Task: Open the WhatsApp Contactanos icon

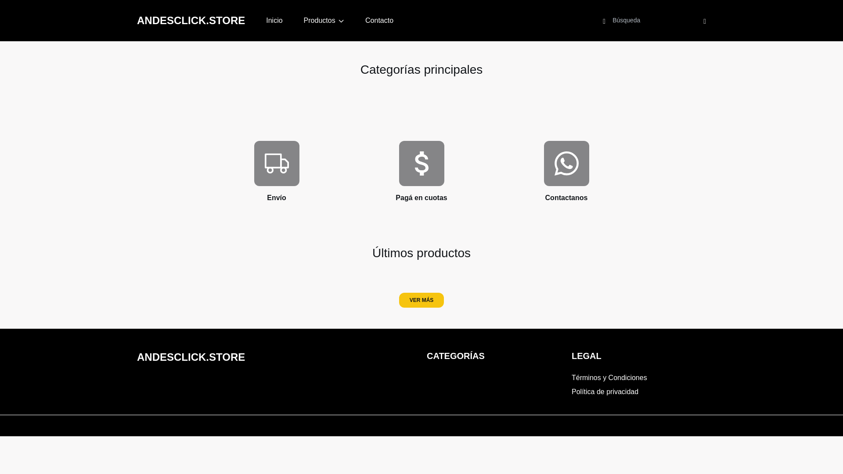Action: point(566,163)
